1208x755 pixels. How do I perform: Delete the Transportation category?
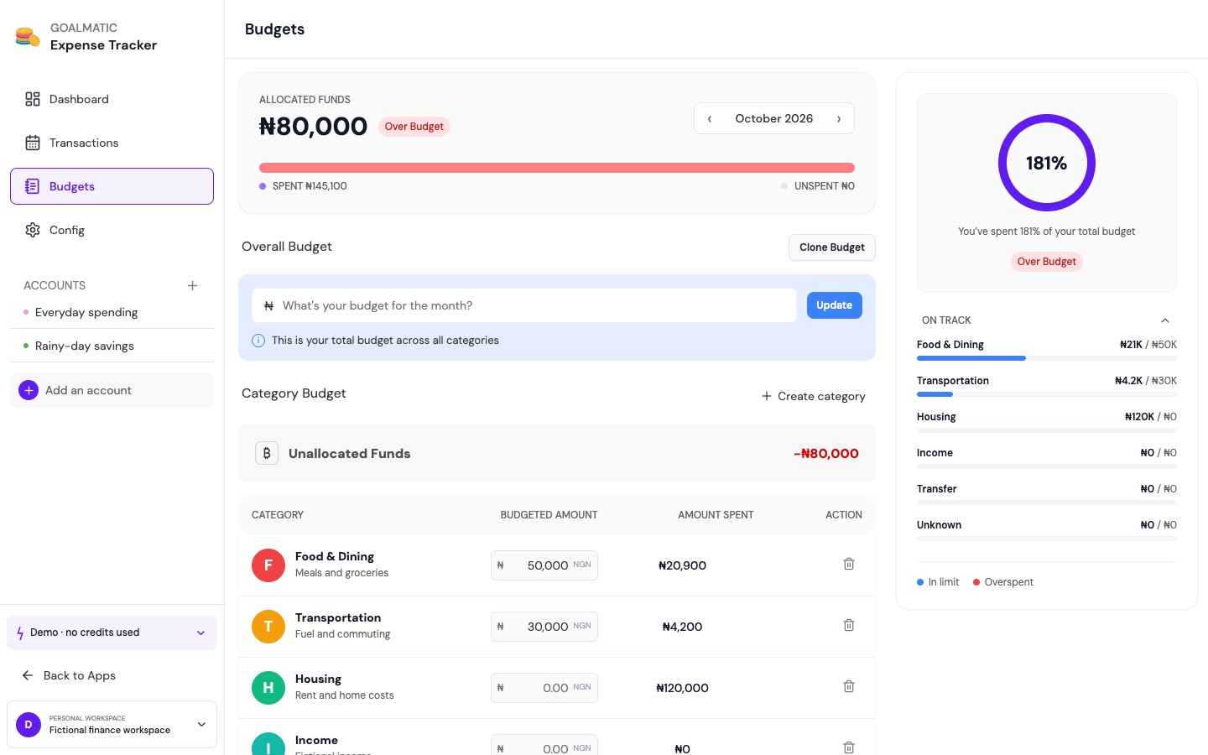(849, 625)
